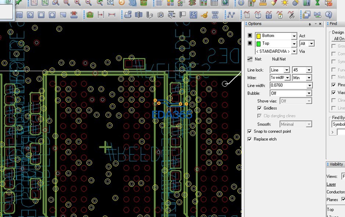Open the Bottom active layer dropdown
The height and width of the screenshot is (217, 345).
294,36
